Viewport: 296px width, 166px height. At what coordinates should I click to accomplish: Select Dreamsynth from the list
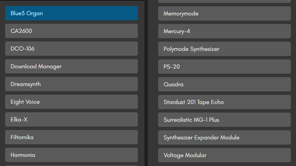click(x=71, y=84)
